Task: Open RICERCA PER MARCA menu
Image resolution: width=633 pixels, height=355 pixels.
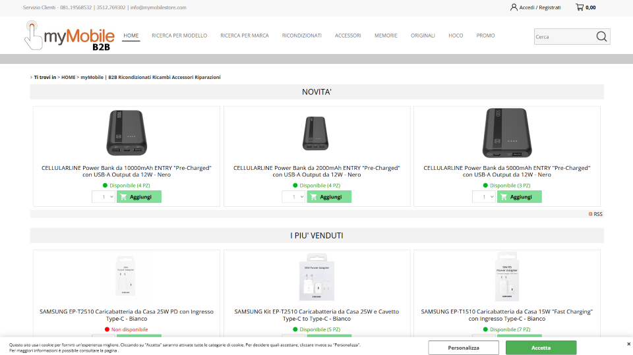Action: click(245, 36)
